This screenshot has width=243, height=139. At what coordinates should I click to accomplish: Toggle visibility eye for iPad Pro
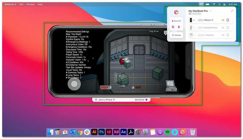223,35
